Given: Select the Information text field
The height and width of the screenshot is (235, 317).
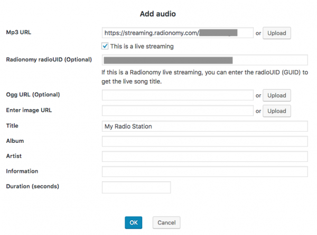Looking at the screenshot, I should [204, 172].
